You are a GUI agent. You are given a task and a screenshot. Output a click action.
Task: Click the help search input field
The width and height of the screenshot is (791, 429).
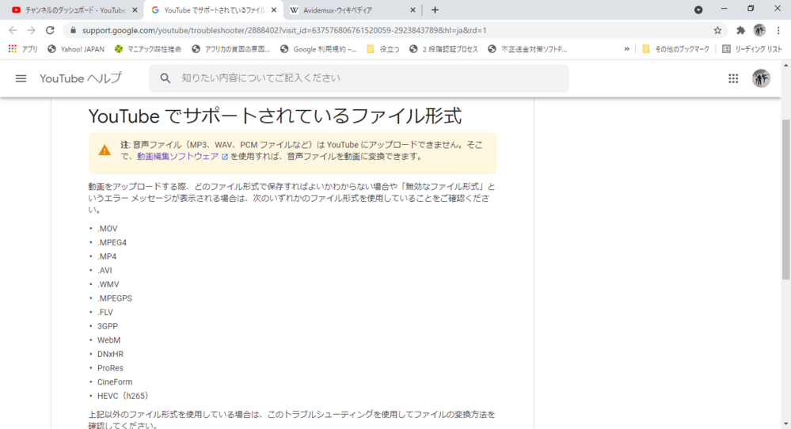pyautogui.click(x=364, y=78)
